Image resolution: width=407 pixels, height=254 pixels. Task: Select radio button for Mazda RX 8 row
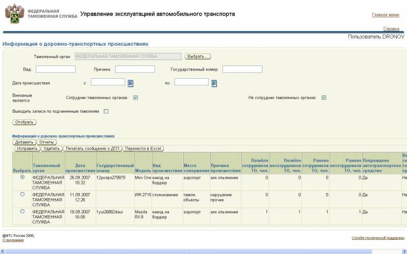click(x=22, y=211)
